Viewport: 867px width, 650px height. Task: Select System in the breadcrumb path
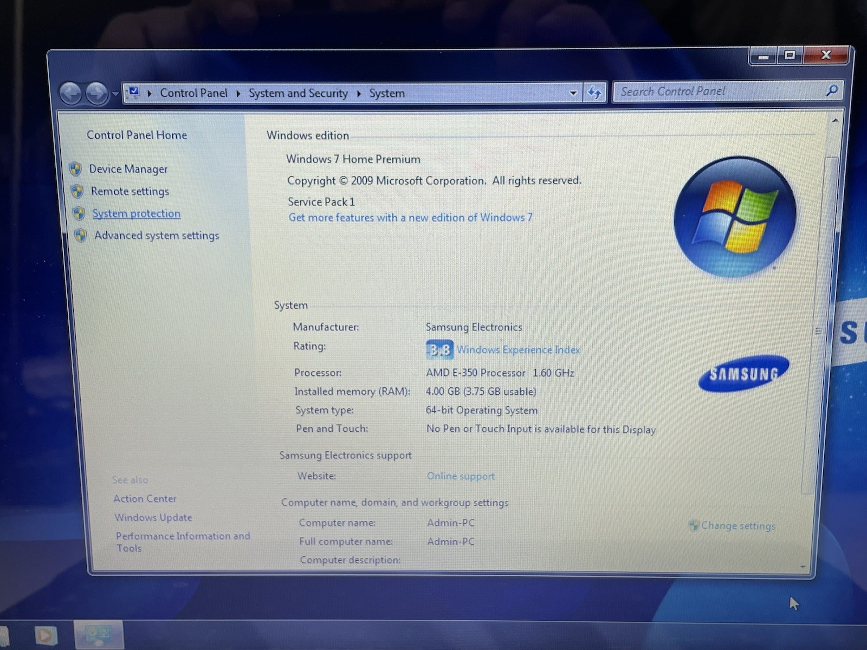pyautogui.click(x=387, y=93)
